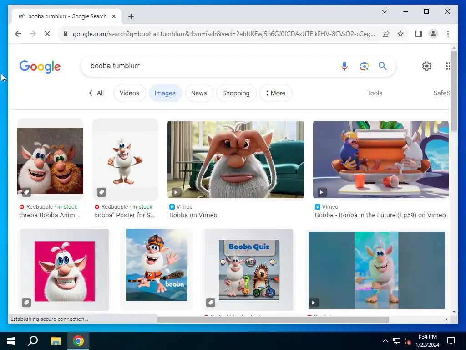Viewport: 466px width, 350px height.
Task: Bookmark this page with the star icon
Action: click(x=400, y=34)
